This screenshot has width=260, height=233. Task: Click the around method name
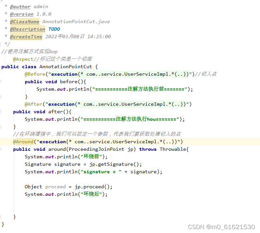coord(57,149)
